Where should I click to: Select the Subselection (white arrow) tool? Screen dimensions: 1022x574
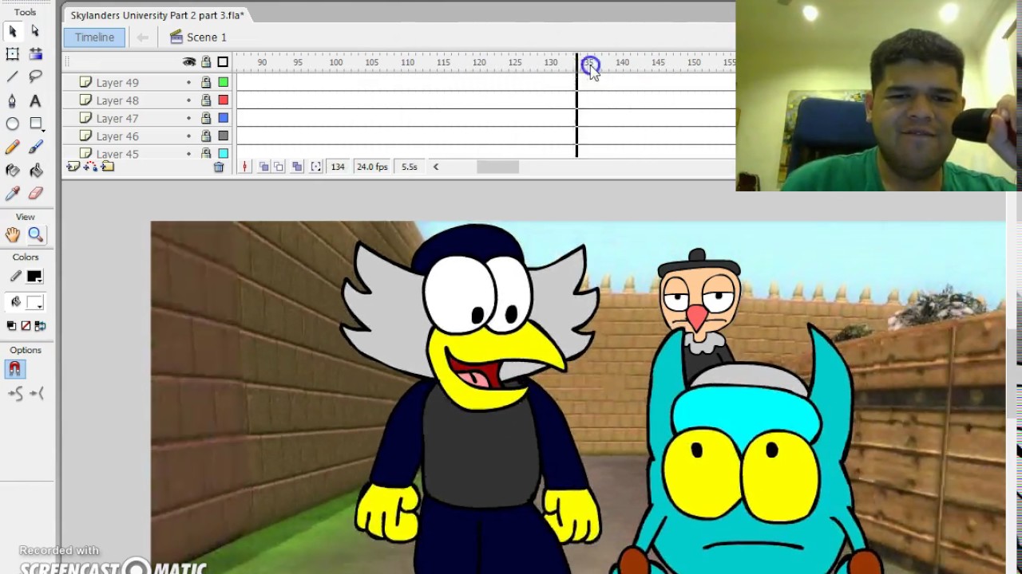click(x=35, y=31)
